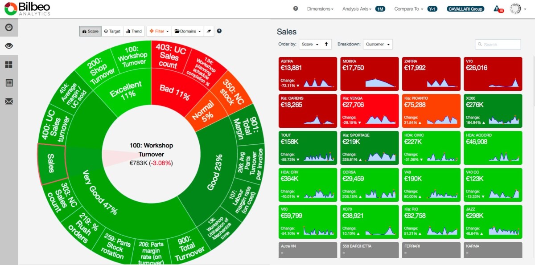This screenshot has height=265, width=535.
Task: Click the Y-1 compare badge
Action: coord(432,9)
